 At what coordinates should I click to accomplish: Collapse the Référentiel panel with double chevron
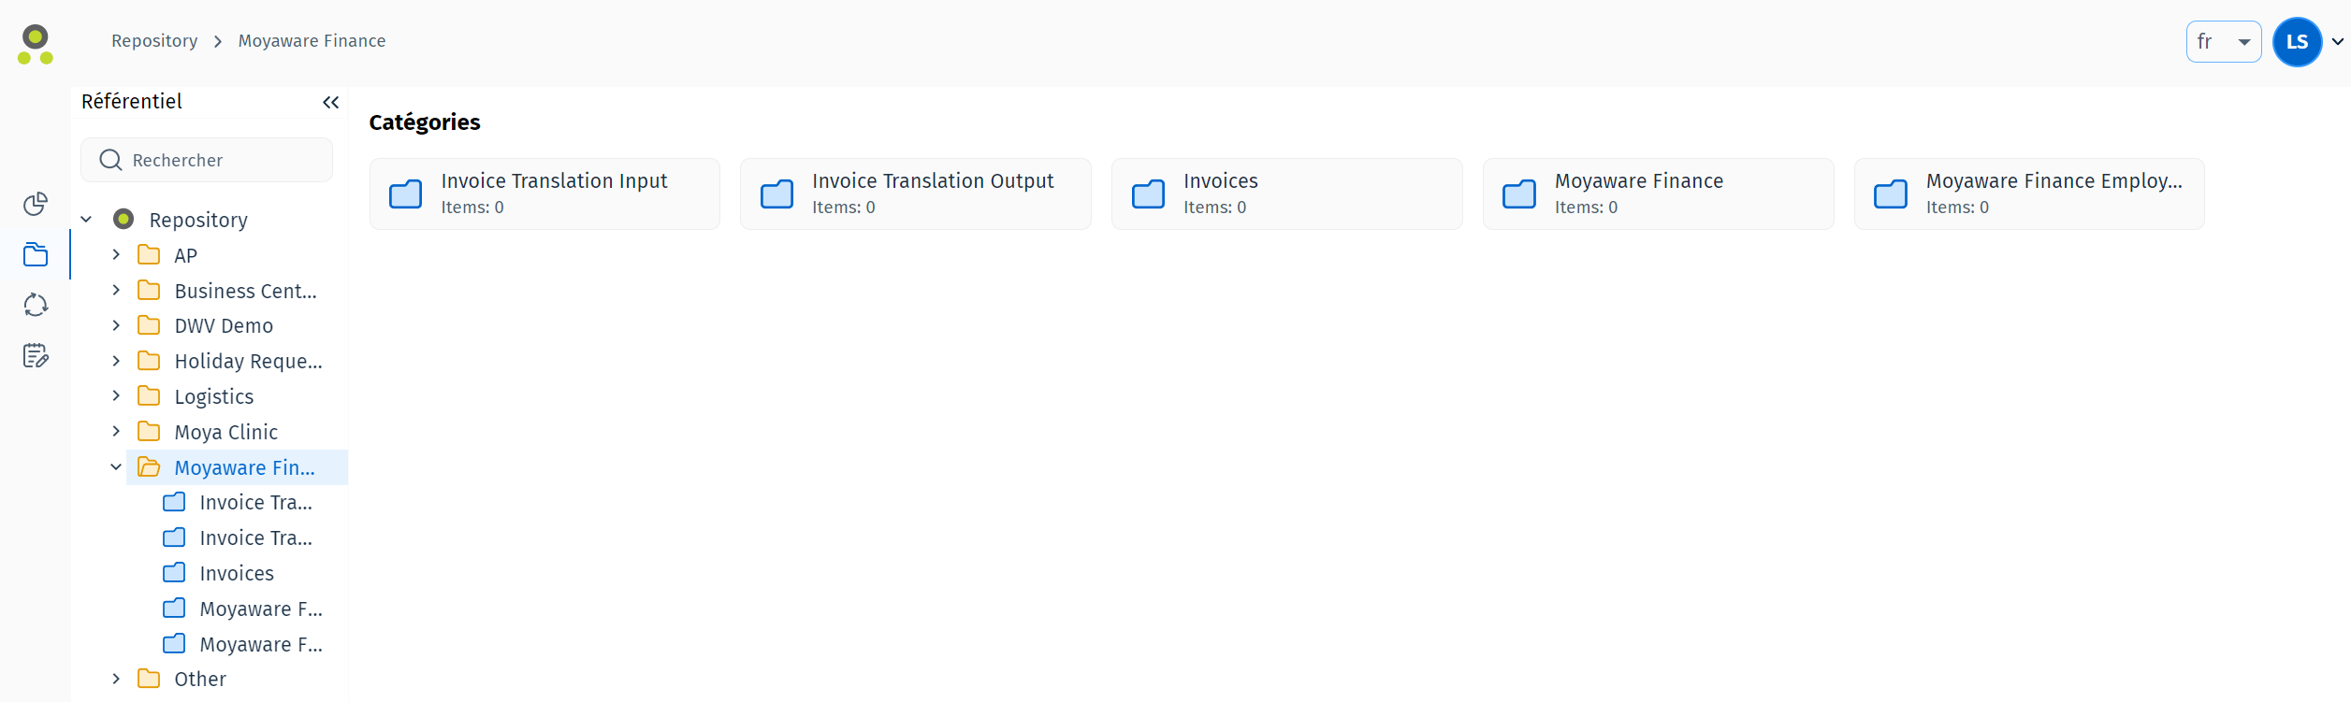(330, 103)
